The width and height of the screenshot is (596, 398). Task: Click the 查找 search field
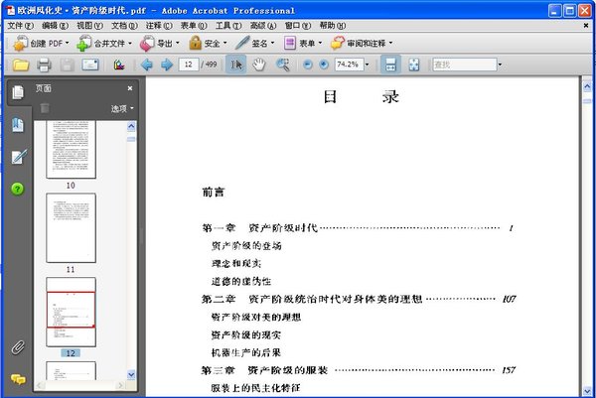pyautogui.click(x=463, y=65)
